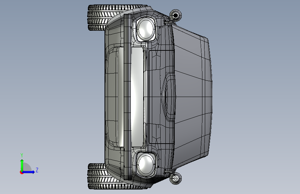Click the blue Z axis arrow of the triad
This screenshot has height=194, width=300.
pos(29,172)
